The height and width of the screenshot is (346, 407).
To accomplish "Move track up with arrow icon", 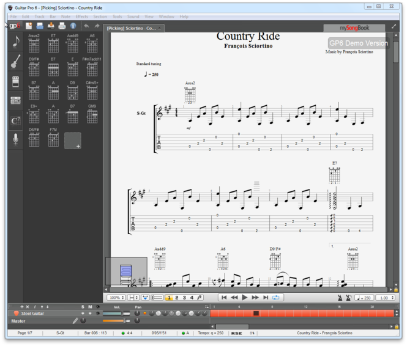I will pyautogui.click(x=42, y=307).
